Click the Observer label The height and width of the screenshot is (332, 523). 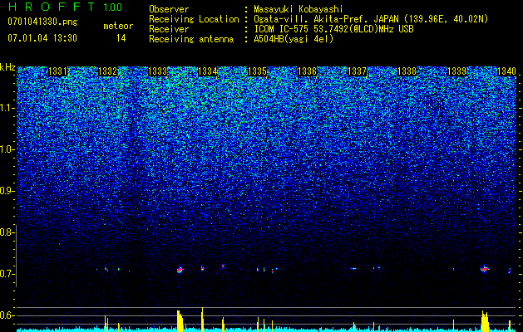tap(169, 9)
